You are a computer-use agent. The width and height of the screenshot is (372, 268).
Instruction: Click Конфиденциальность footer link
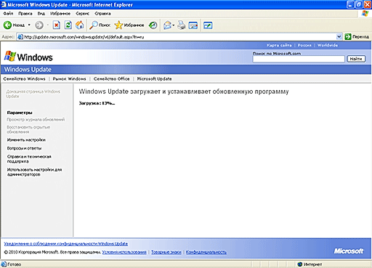pos(206,252)
